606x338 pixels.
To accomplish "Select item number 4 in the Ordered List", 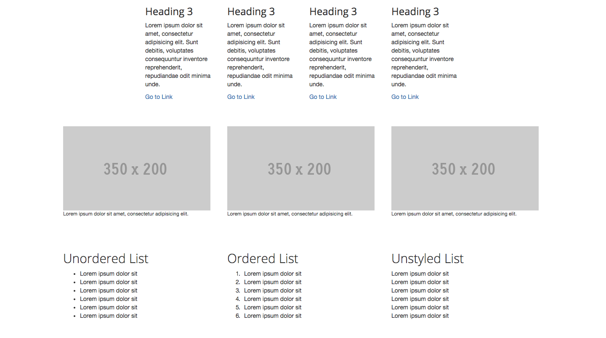I will [273, 299].
